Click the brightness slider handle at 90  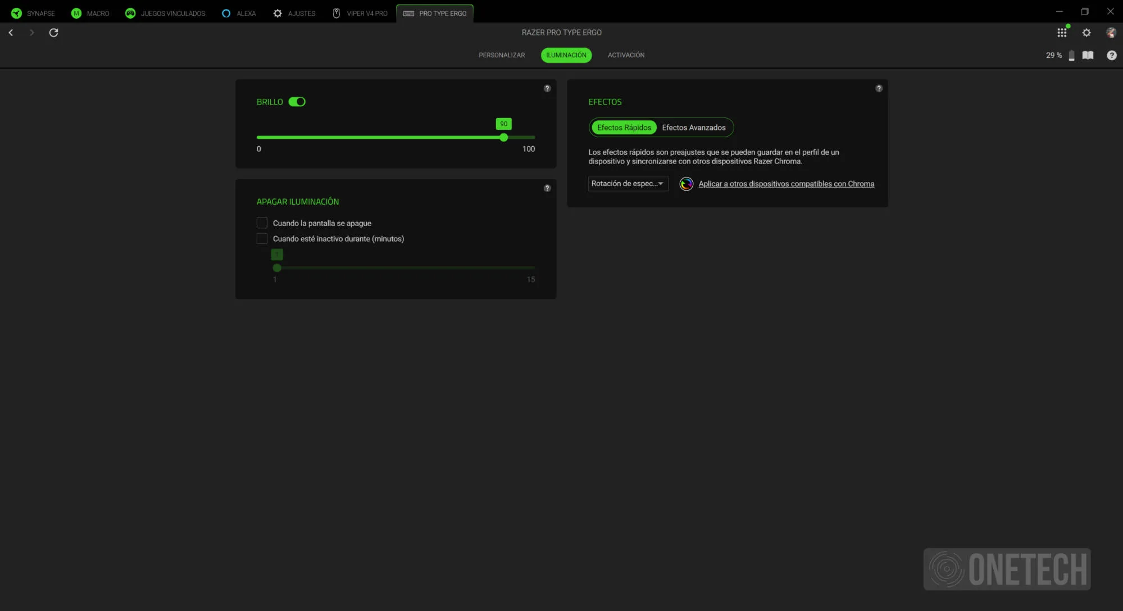tap(503, 137)
